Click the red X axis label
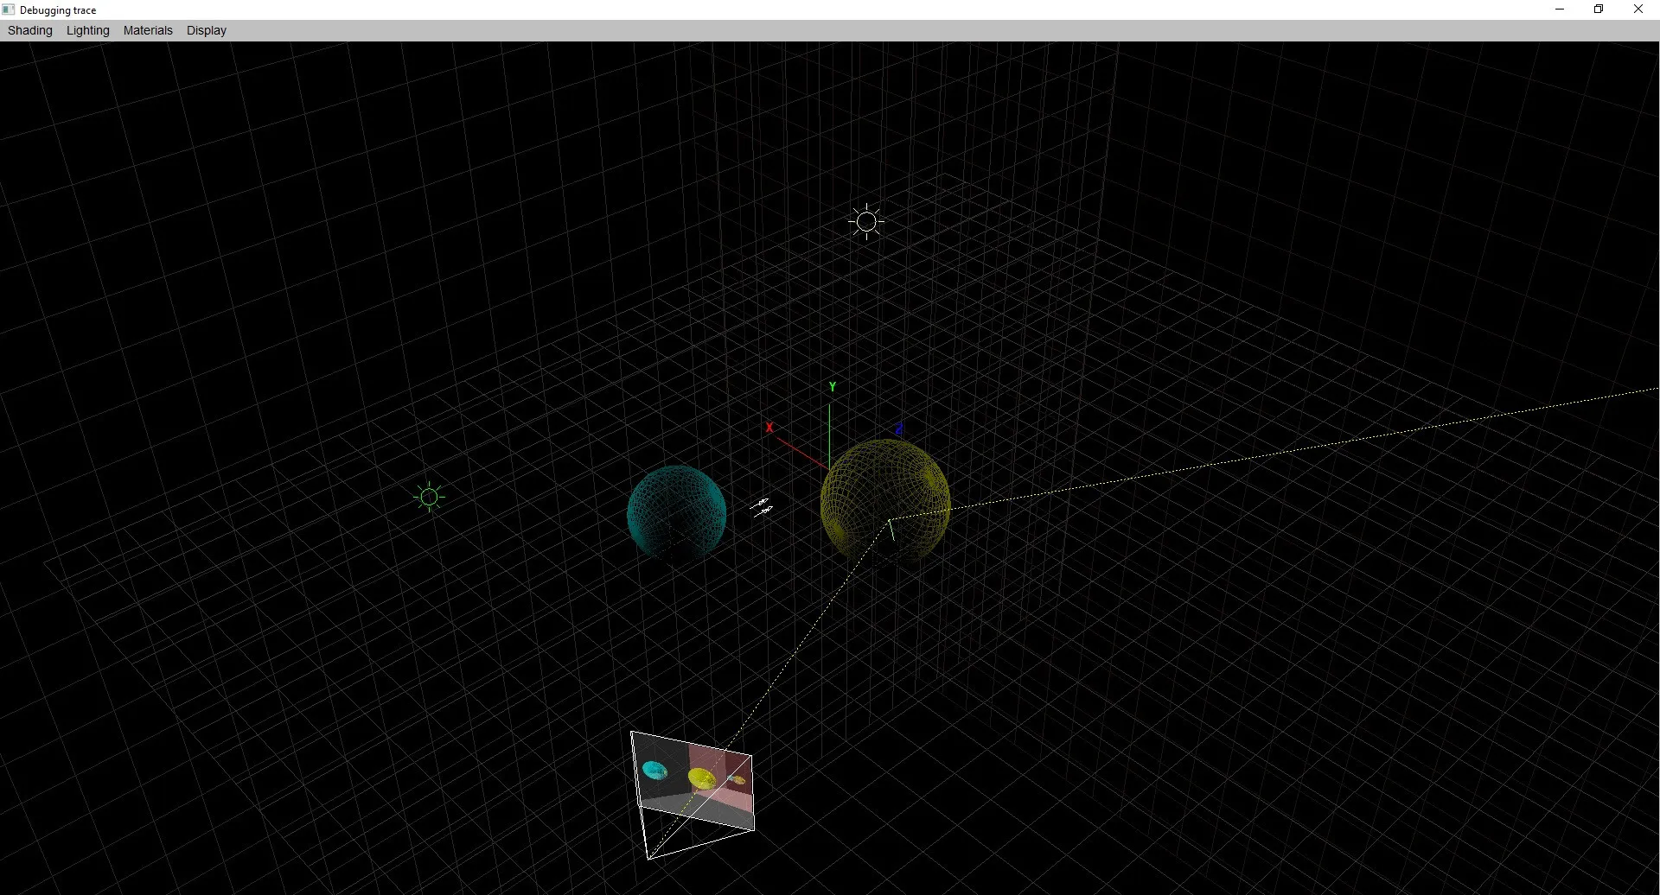Screen dimensions: 1660x895 pyautogui.click(x=769, y=428)
